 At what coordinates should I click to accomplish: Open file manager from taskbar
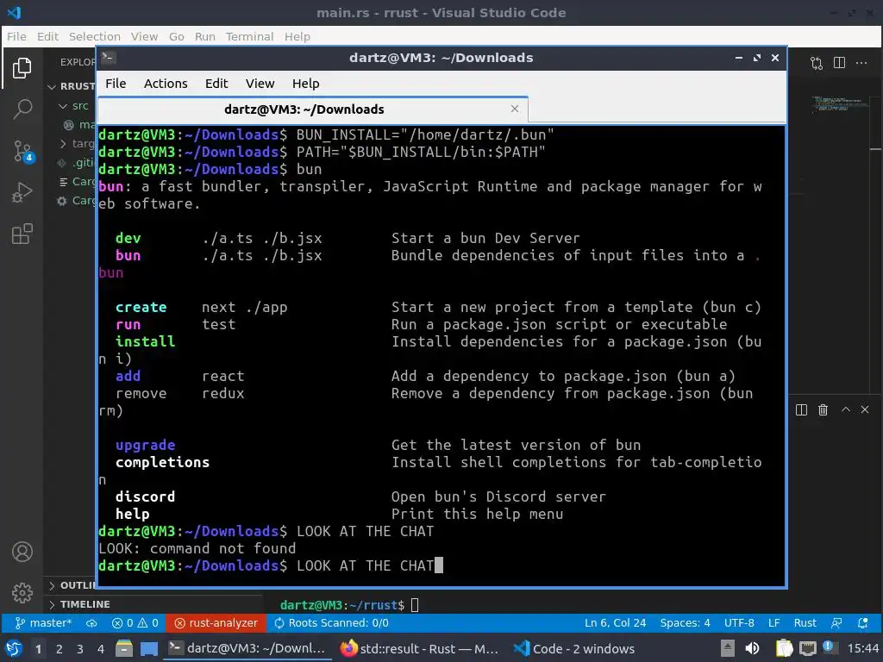point(124,648)
